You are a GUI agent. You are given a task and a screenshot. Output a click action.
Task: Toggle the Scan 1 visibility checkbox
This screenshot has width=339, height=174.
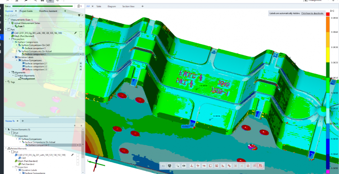point(81,26)
